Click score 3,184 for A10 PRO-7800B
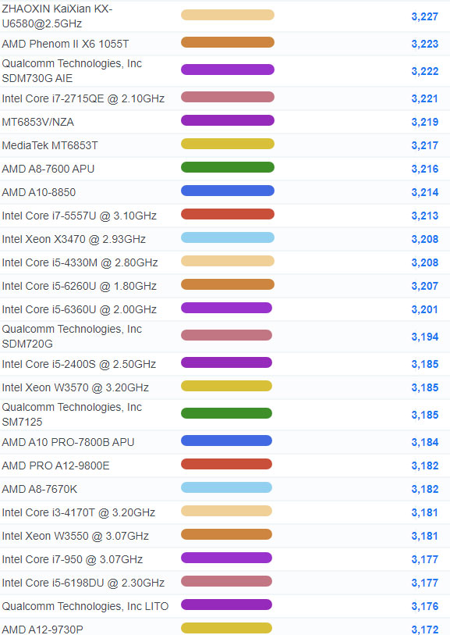The image size is (450, 635). 425,442
